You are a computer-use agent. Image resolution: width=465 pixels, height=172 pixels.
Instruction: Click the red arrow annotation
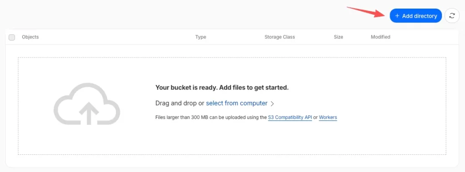pos(366,12)
